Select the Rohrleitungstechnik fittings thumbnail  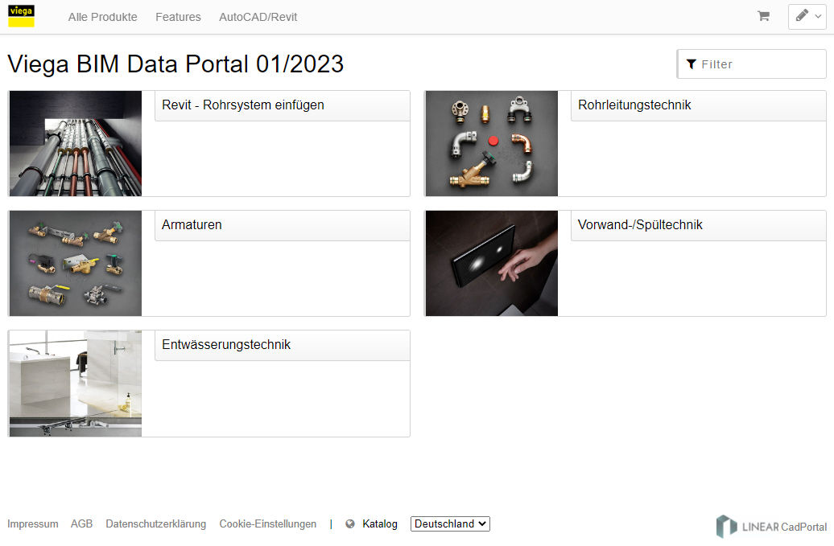tap(491, 143)
